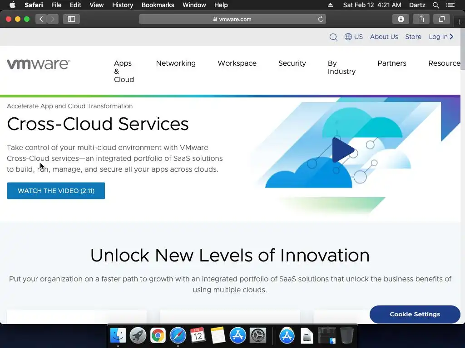Click the vmware.com address bar
This screenshot has height=348, width=465.
[x=232, y=19]
